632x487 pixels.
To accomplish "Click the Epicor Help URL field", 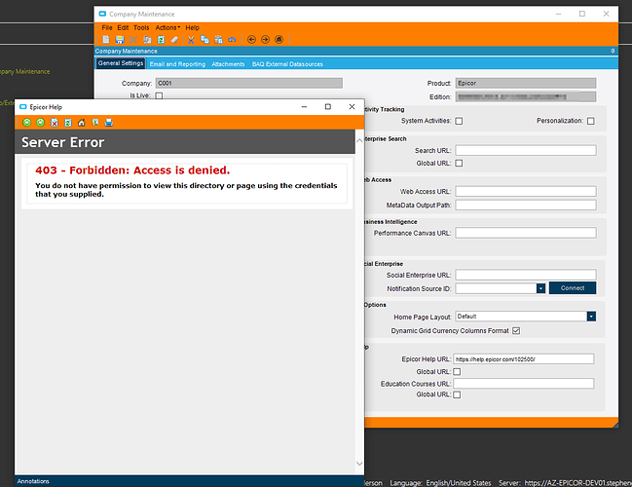I will click(x=524, y=359).
